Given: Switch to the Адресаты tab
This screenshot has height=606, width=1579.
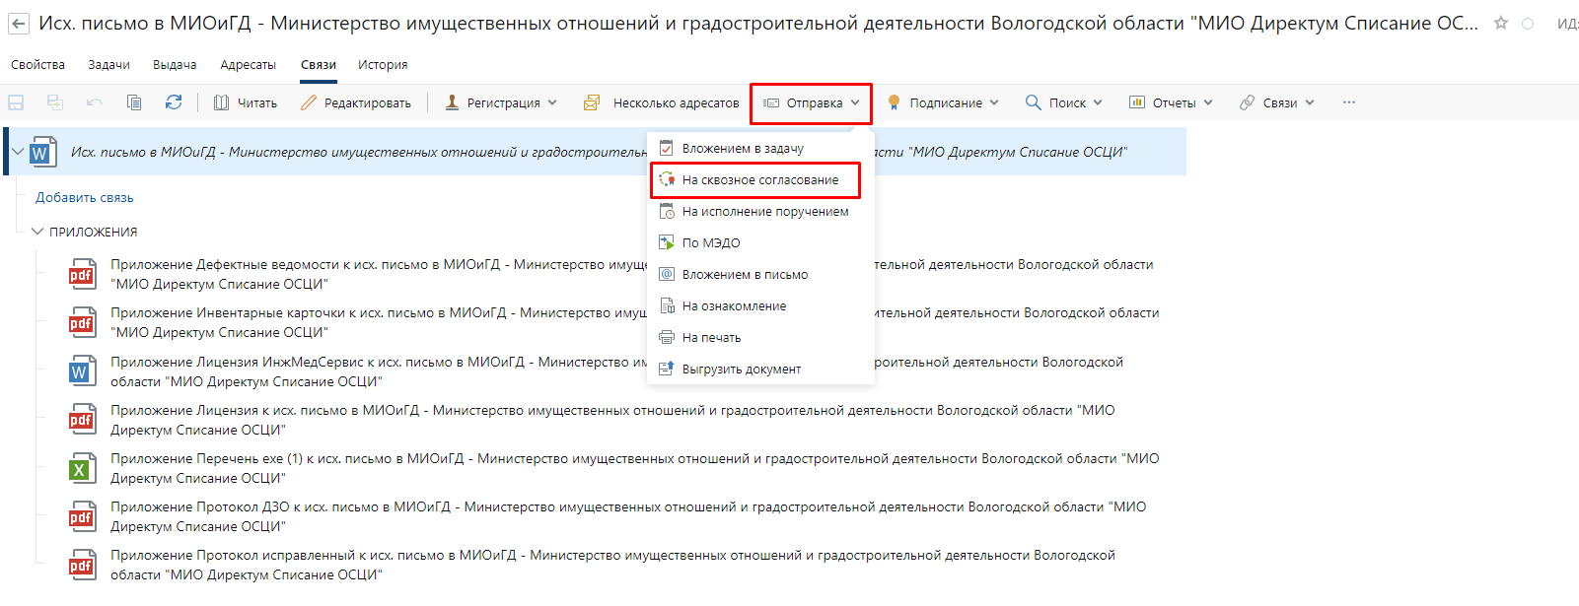Looking at the screenshot, I should point(248,65).
